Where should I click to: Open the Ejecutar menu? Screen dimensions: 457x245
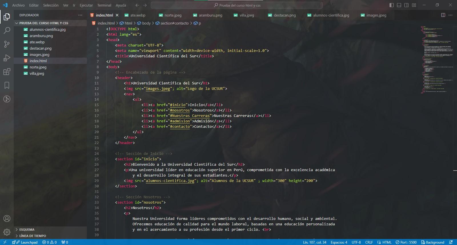[86, 5]
